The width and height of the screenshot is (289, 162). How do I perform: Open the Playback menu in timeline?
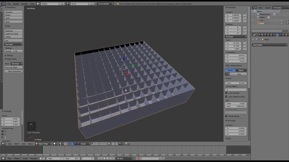34,158
